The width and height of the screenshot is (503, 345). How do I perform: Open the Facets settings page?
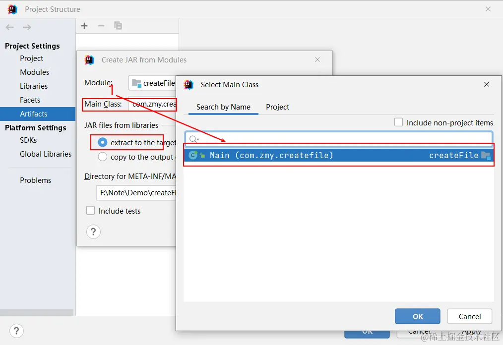[30, 100]
